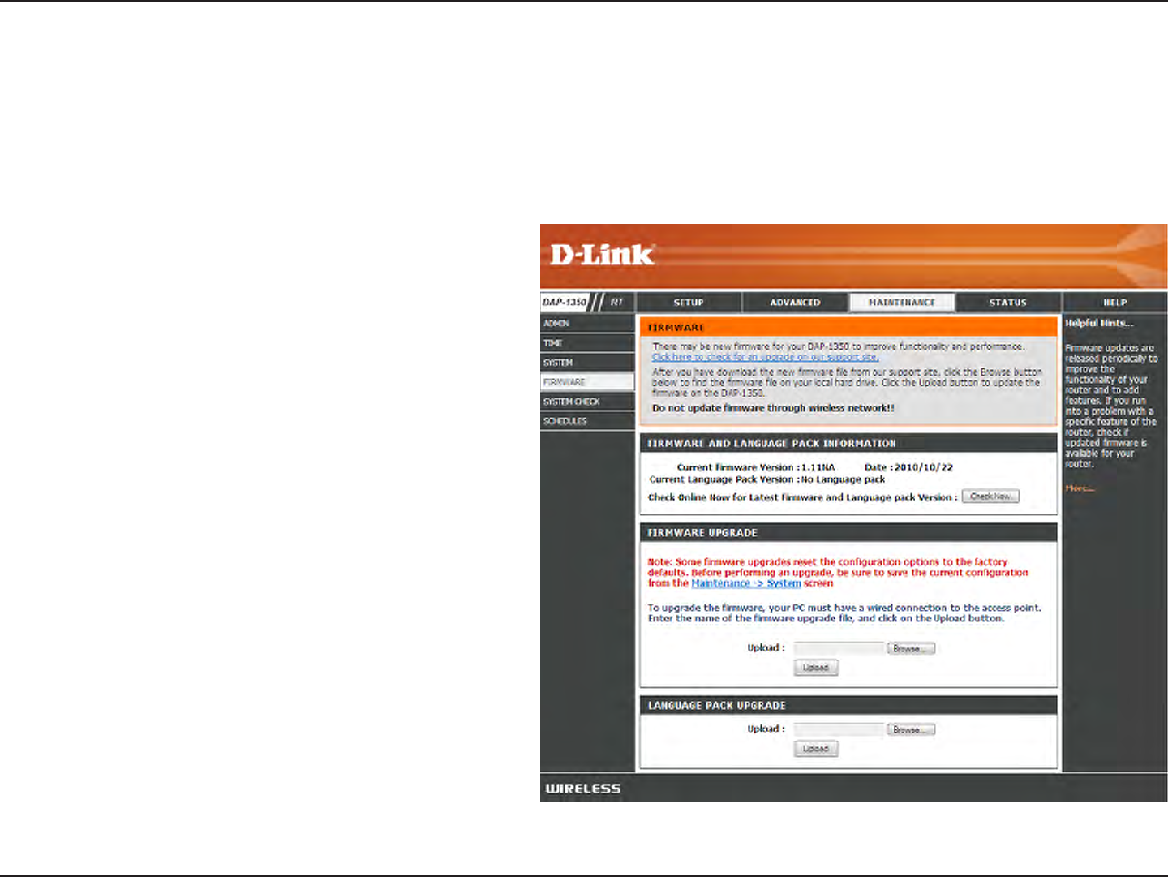
Task: Open the SETUP tab
Action: [689, 303]
